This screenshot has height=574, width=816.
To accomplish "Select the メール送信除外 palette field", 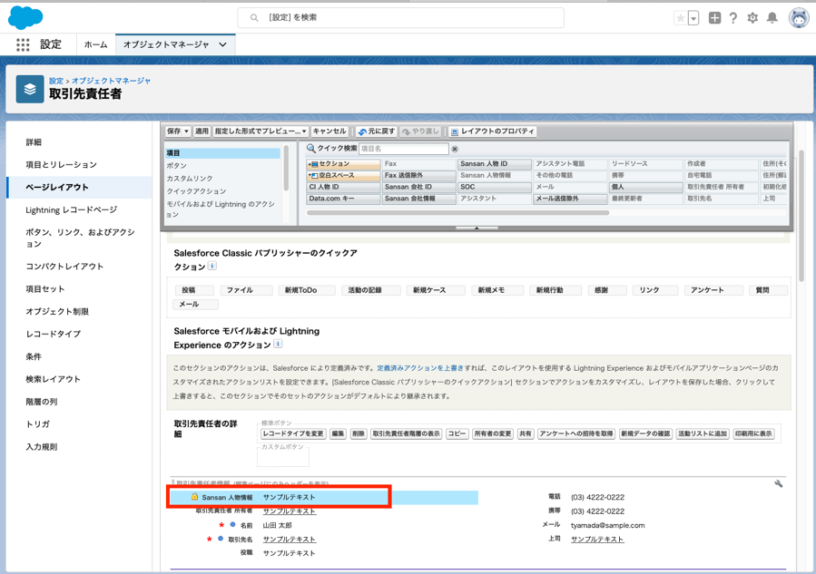I will coord(570,199).
